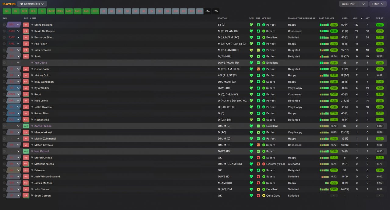
Task: Click Mateo Kovačić's orange sharpness icon
Action: (258, 145)
